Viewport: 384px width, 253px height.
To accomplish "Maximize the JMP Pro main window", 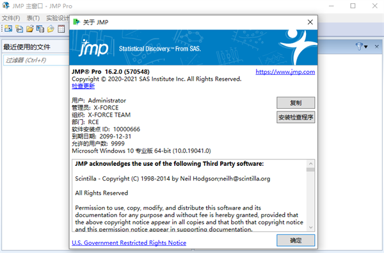I will pos(353,6).
